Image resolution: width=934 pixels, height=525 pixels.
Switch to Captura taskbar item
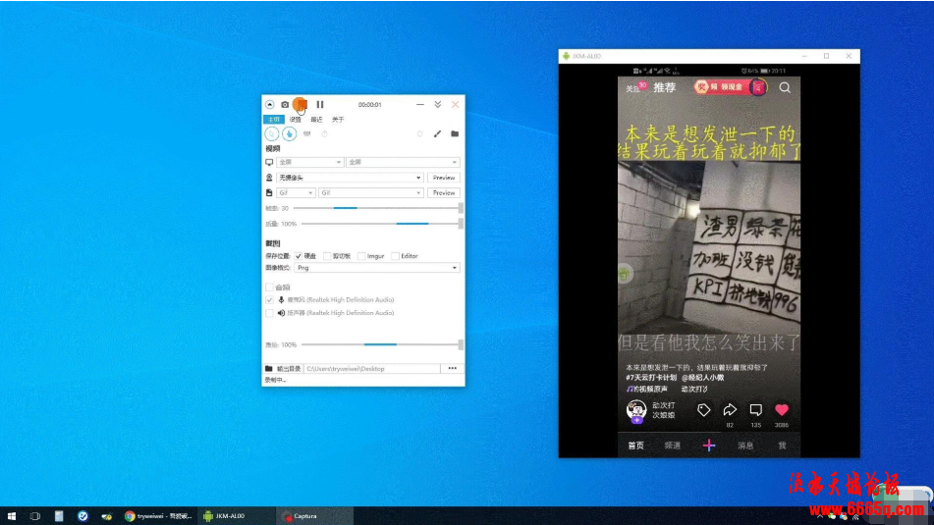point(314,516)
